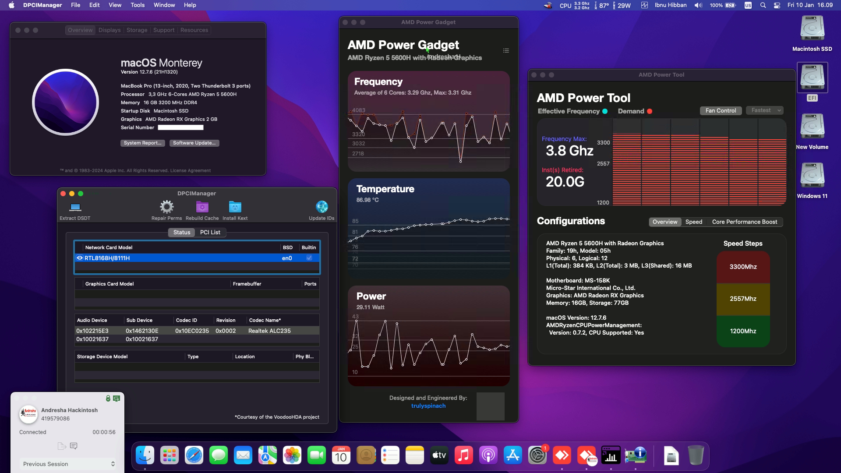
Task: Toggle the Effective Frequency indicator
Action: pos(605,111)
